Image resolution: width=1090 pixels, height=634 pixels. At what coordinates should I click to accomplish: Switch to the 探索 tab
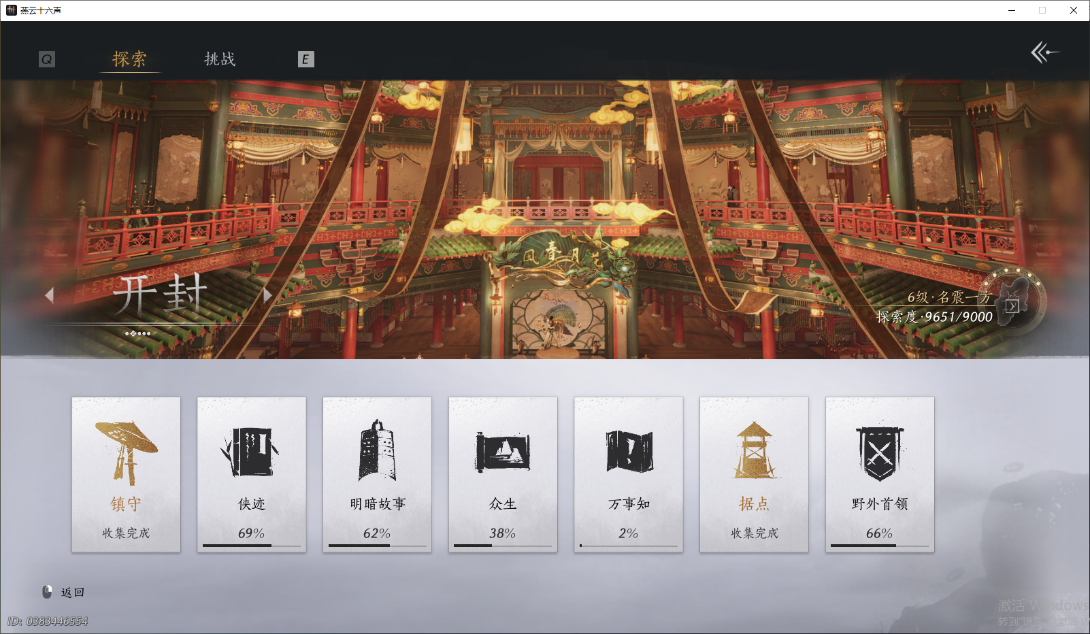coord(130,60)
